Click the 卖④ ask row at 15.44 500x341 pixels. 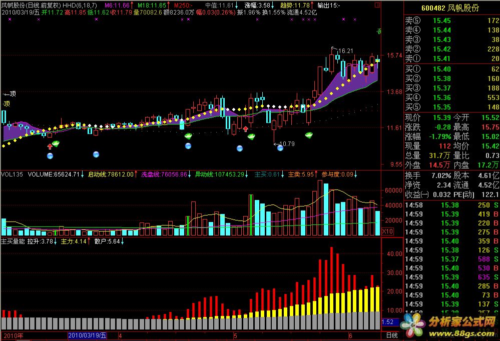click(x=452, y=30)
